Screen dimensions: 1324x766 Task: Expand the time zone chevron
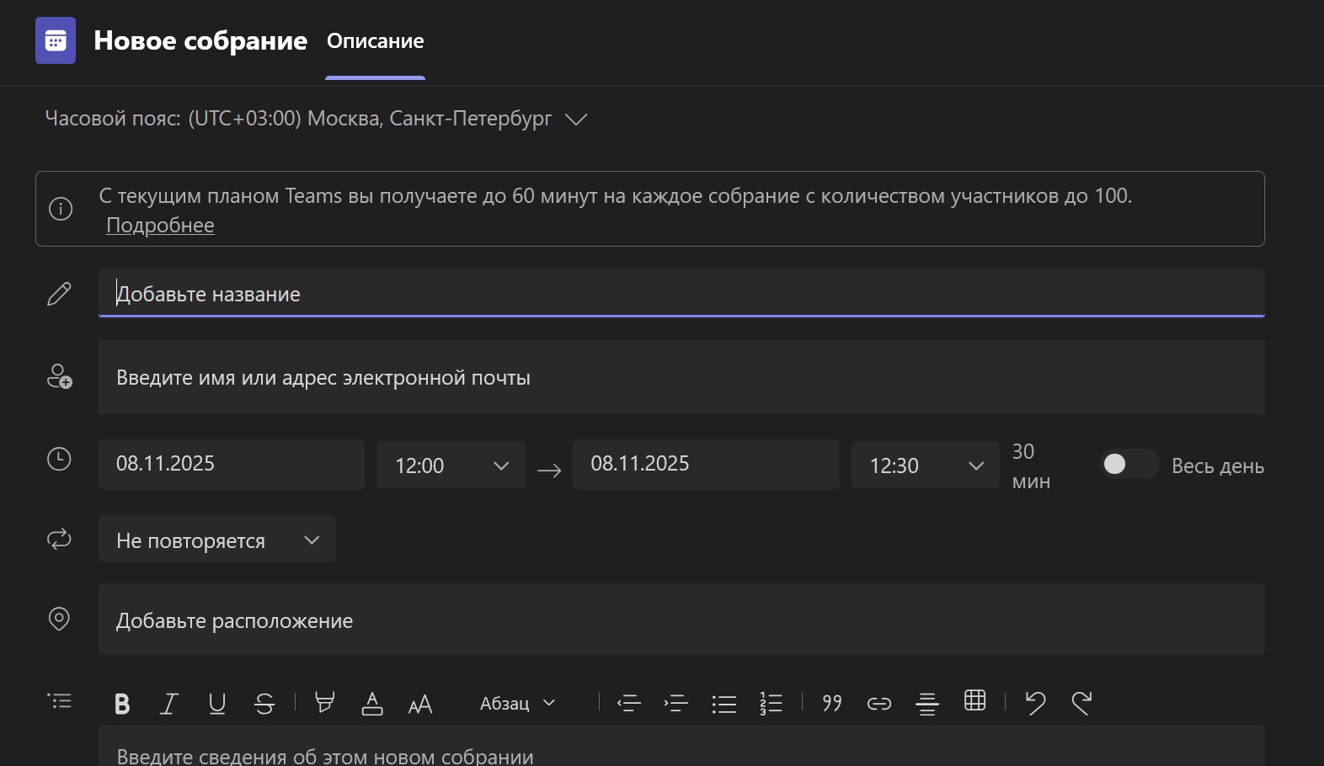(x=576, y=120)
